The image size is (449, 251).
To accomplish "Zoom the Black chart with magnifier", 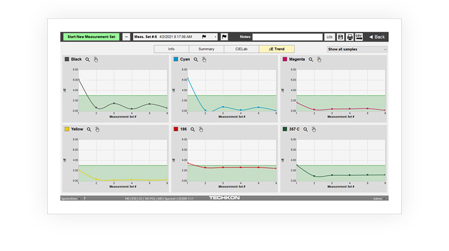I will (88, 59).
